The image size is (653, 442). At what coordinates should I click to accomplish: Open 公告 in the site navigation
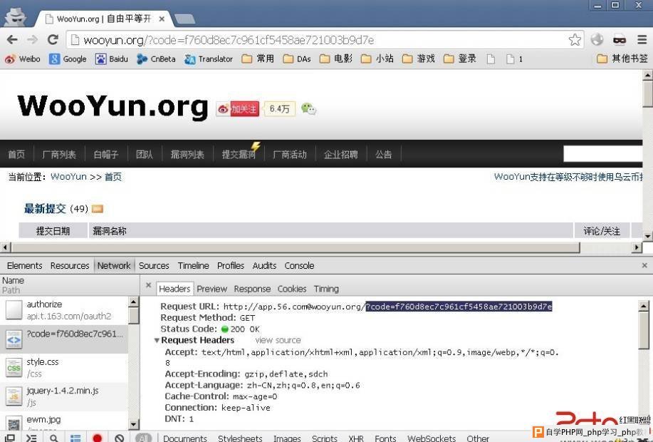(x=383, y=154)
